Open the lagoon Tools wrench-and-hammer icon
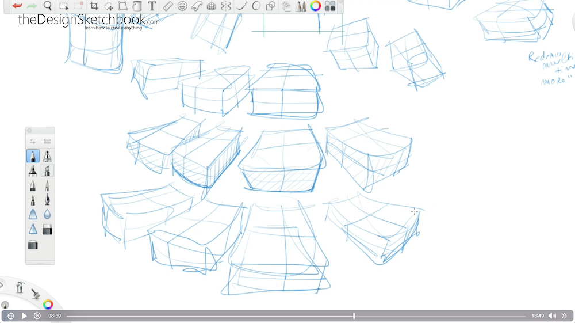The image size is (575, 323). (x=20, y=287)
